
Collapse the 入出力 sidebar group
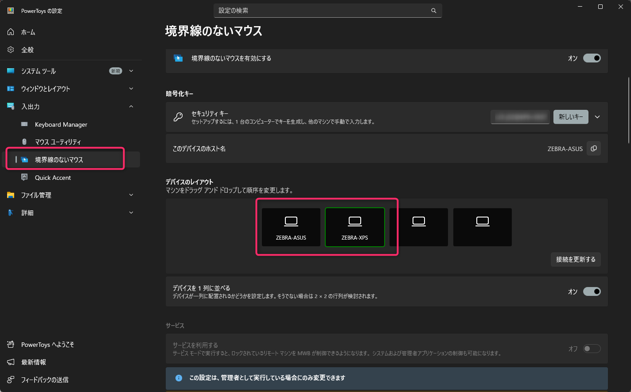tap(131, 106)
